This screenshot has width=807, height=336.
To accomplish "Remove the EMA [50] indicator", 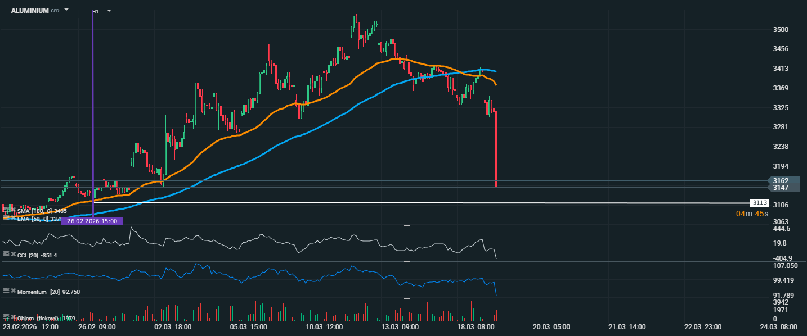I will [13, 219].
